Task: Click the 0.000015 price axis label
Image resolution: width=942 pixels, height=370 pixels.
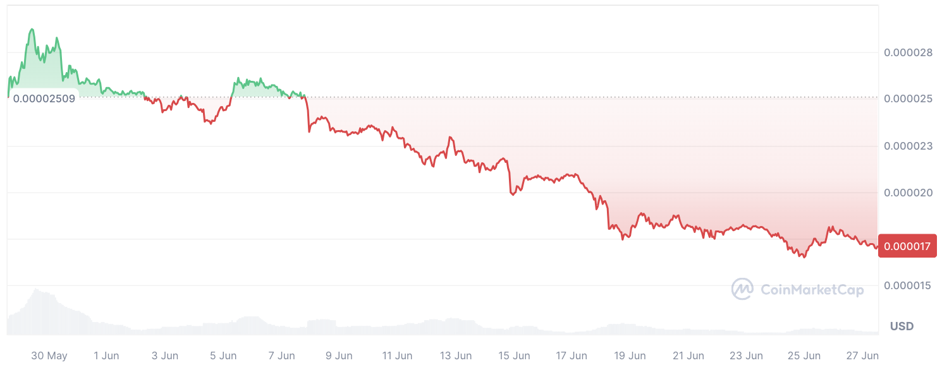Action: point(907,285)
